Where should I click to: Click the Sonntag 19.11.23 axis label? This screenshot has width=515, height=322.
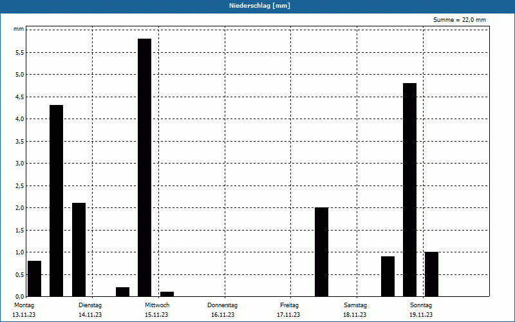click(421, 310)
